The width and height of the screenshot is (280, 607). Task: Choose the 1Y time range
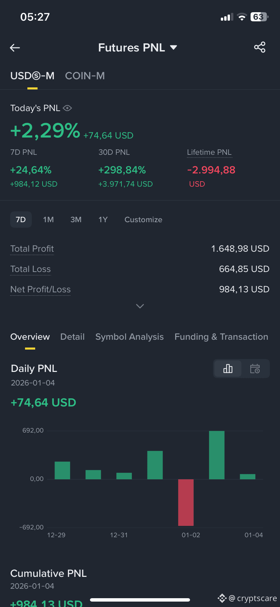pyautogui.click(x=103, y=219)
